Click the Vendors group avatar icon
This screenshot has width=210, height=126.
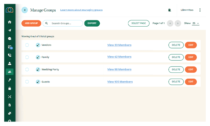pyautogui.click(x=38, y=45)
